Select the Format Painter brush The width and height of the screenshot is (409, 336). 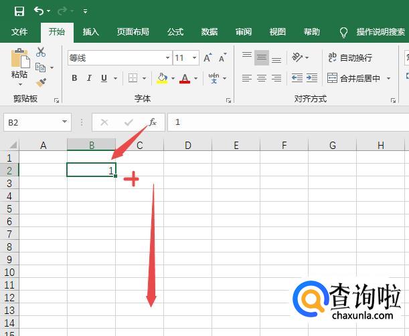pos(42,83)
